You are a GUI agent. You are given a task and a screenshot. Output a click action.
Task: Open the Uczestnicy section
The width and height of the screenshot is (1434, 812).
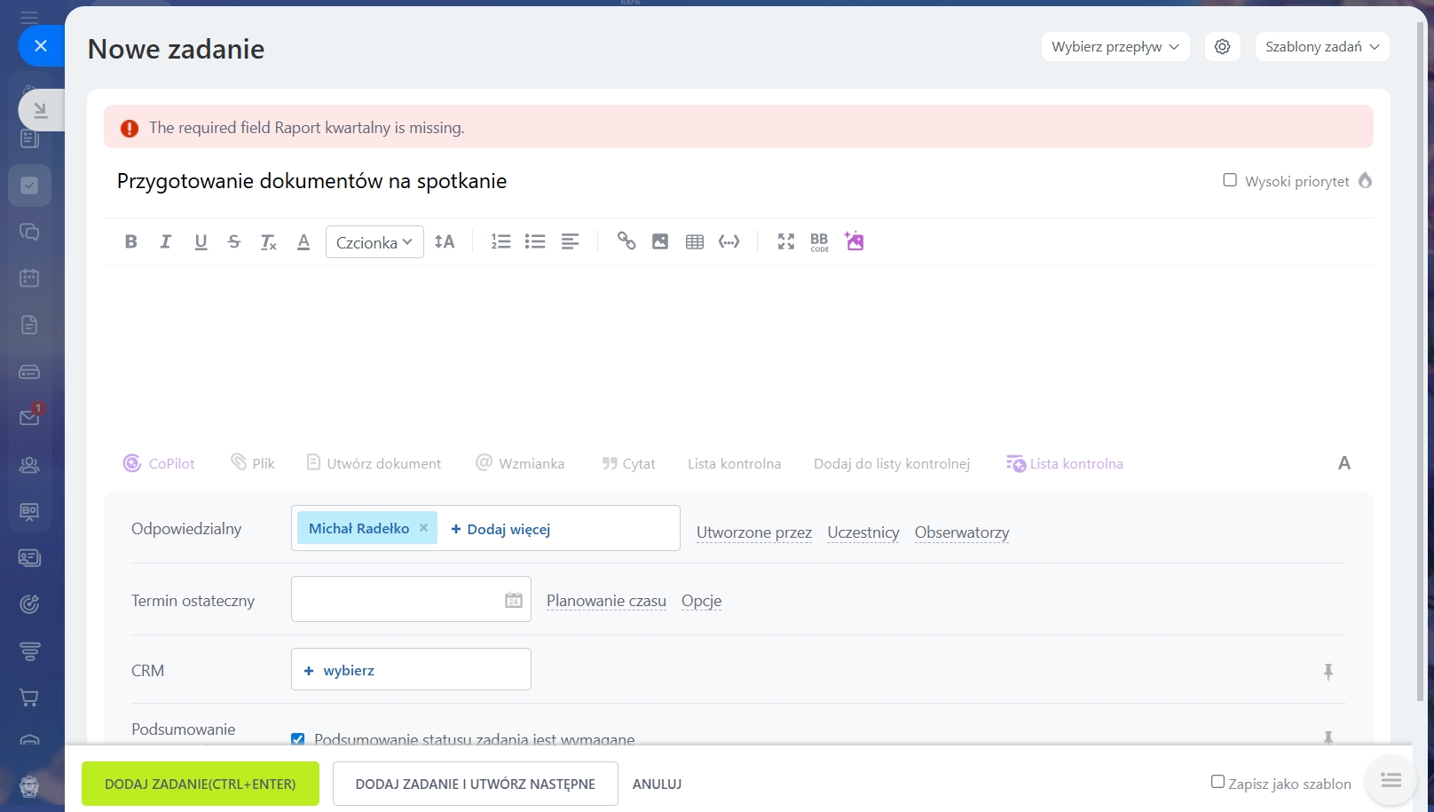pyautogui.click(x=863, y=532)
